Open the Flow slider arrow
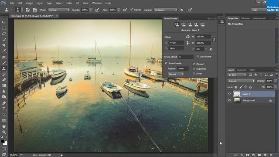The width and height of the screenshot is (279, 157). pos(119,10)
